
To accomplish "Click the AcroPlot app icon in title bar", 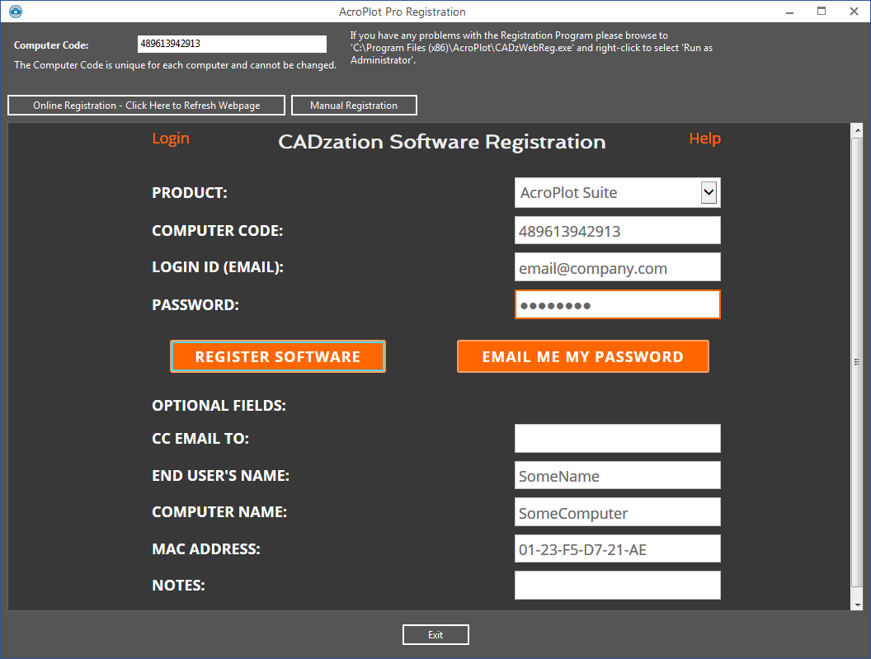I will coord(16,11).
